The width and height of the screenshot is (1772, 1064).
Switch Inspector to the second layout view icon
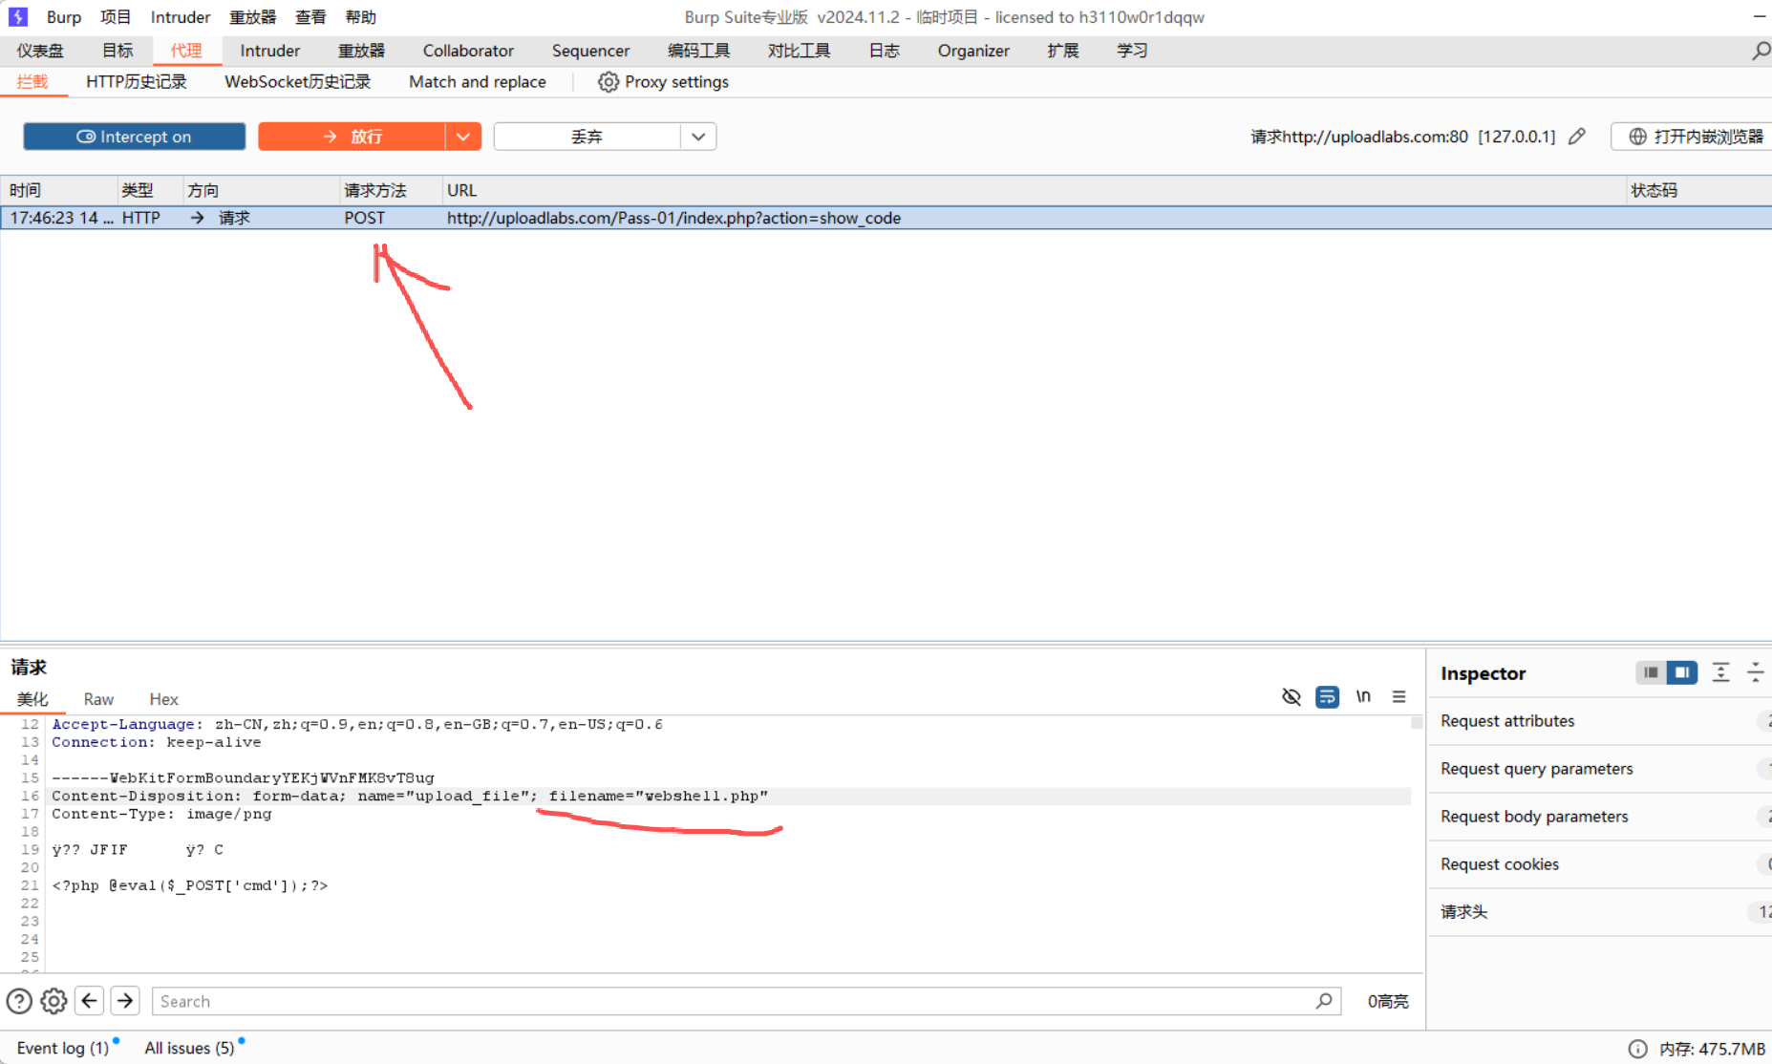coord(1681,672)
